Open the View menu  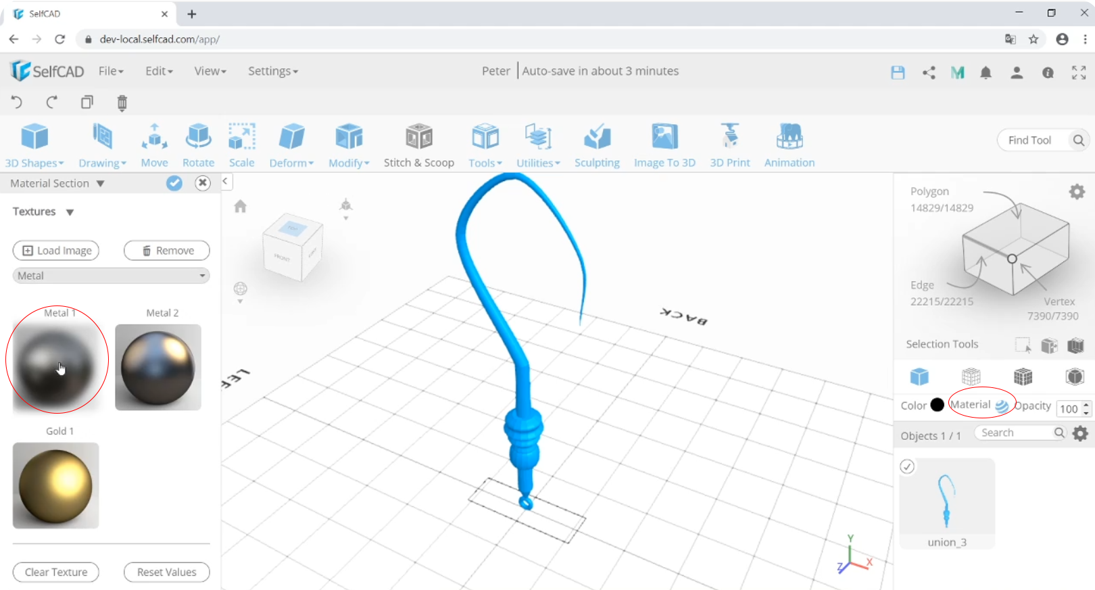(210, 71)
